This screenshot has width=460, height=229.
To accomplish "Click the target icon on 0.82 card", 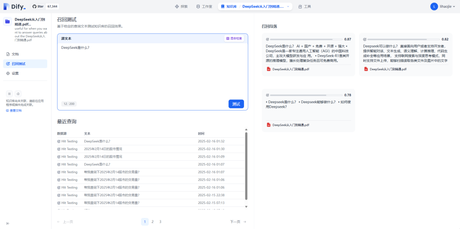I will (365, 39).
